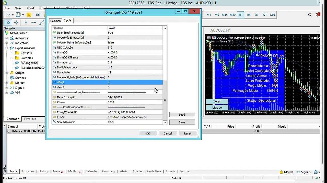Screen dimensions: 327x183
Task: Open the Tools menu
Action: 57,8
